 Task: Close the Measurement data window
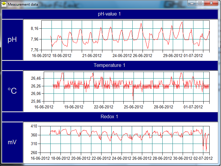pyautogui.click(x=211, y=3)
